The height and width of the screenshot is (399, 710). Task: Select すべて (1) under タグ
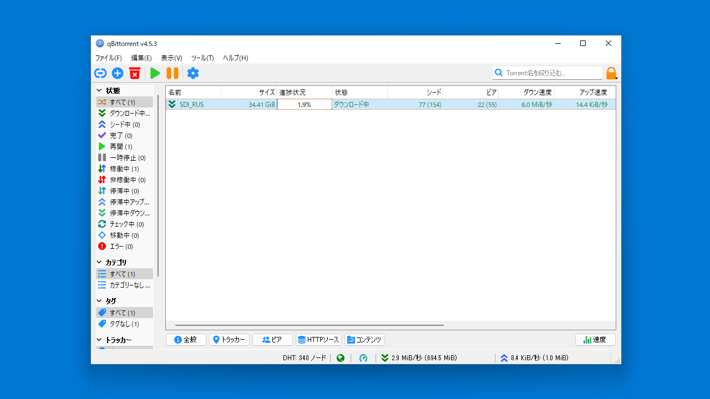tap(124, 313)
